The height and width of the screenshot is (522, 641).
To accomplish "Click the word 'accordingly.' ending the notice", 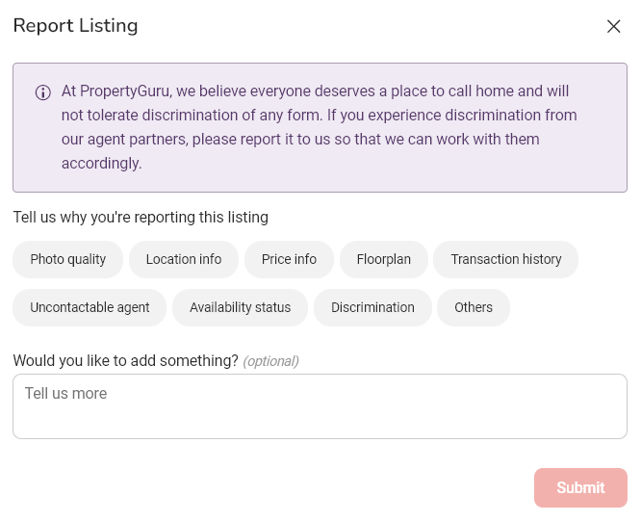I will pyautogui.click(x=102, y=164).
